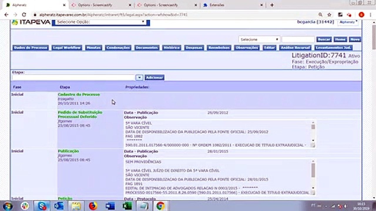Open the Cadastro do Processo step link
Screen dimensions: 376x211
(79, 95)
